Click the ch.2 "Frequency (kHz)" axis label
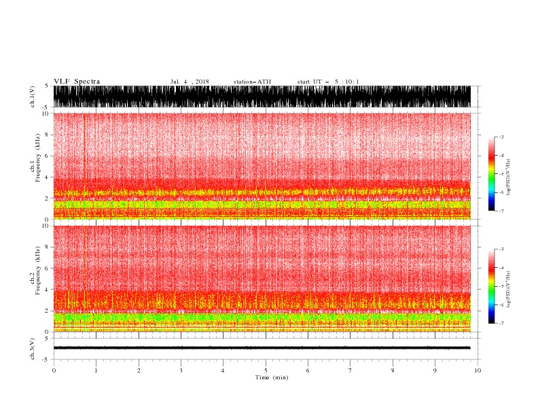 [37, 271]
